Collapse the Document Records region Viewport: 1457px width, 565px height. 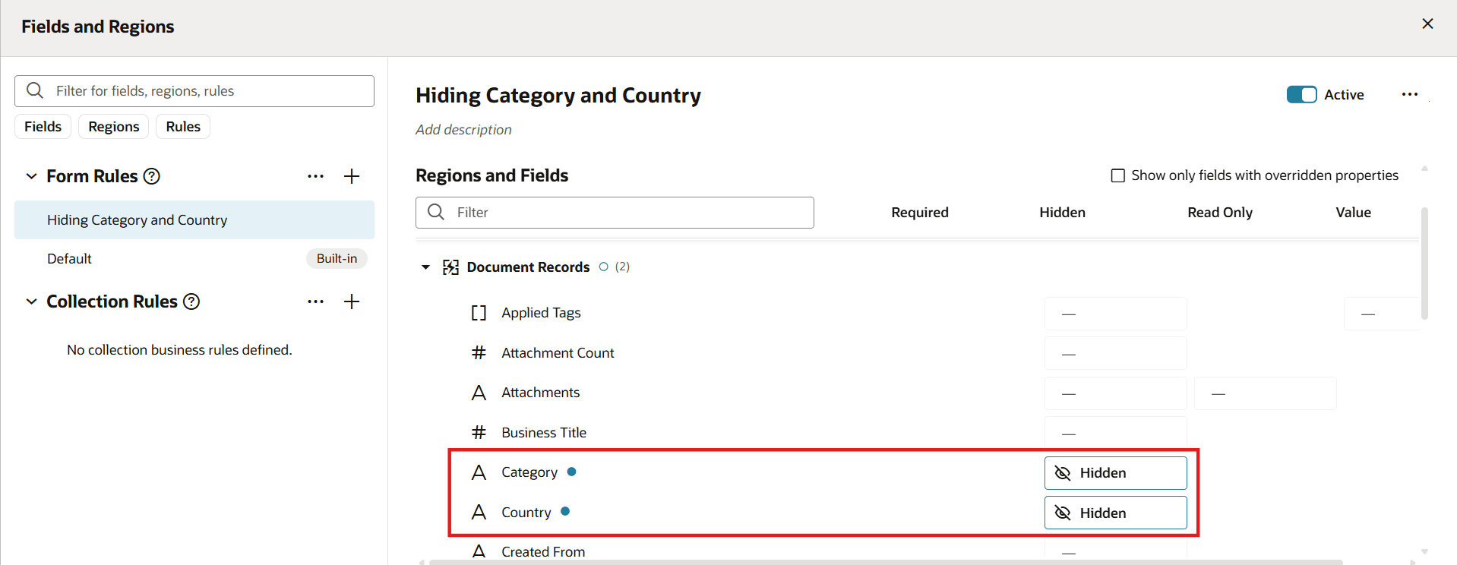click(425, 267)
